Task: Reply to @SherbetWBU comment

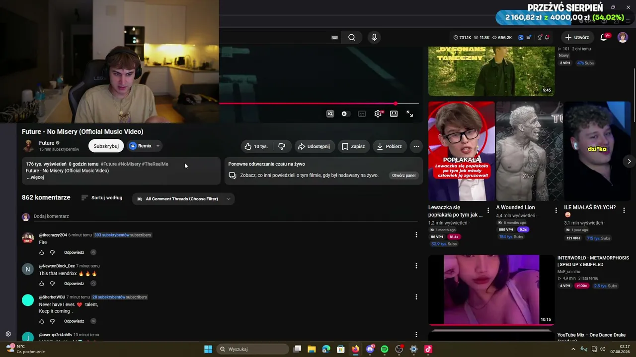Action: (x=74, y=321)
